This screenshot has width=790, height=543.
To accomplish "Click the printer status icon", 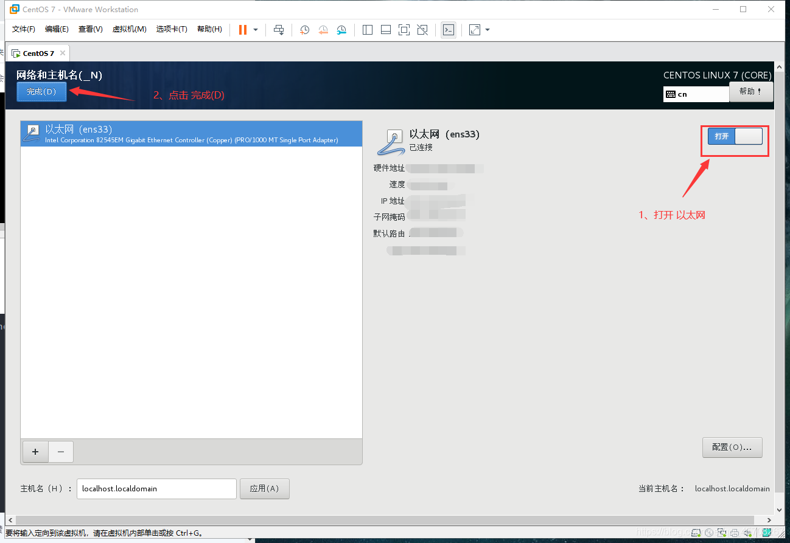I will 735,533.
